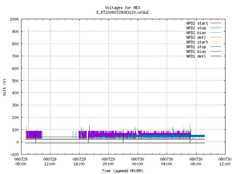Click the x-axis tick '080730 12:00'
The image size is (232, 174).
pyautogui.click(x=225, y=162)
